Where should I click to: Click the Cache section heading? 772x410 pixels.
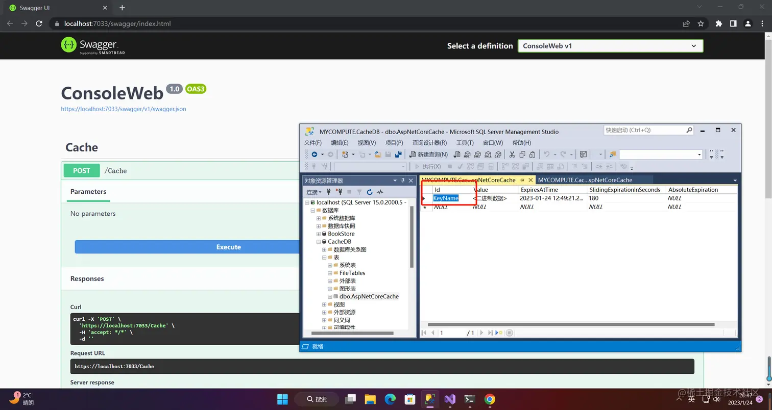click(x=82, y=147)
